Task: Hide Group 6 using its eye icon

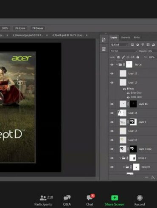Action: pyautogui.click(x=112, y=167)
